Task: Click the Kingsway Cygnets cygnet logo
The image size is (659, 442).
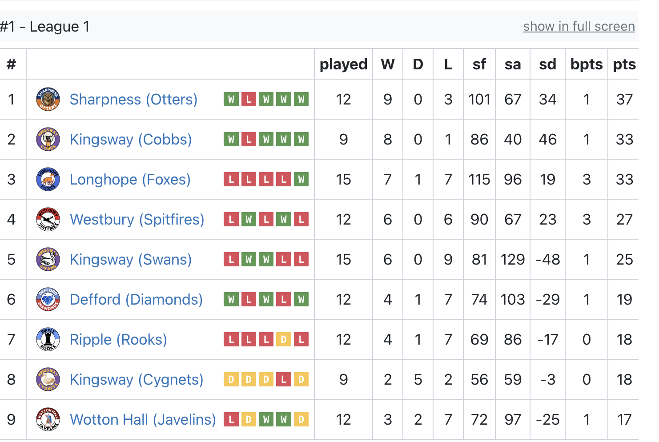Action: 48,379
